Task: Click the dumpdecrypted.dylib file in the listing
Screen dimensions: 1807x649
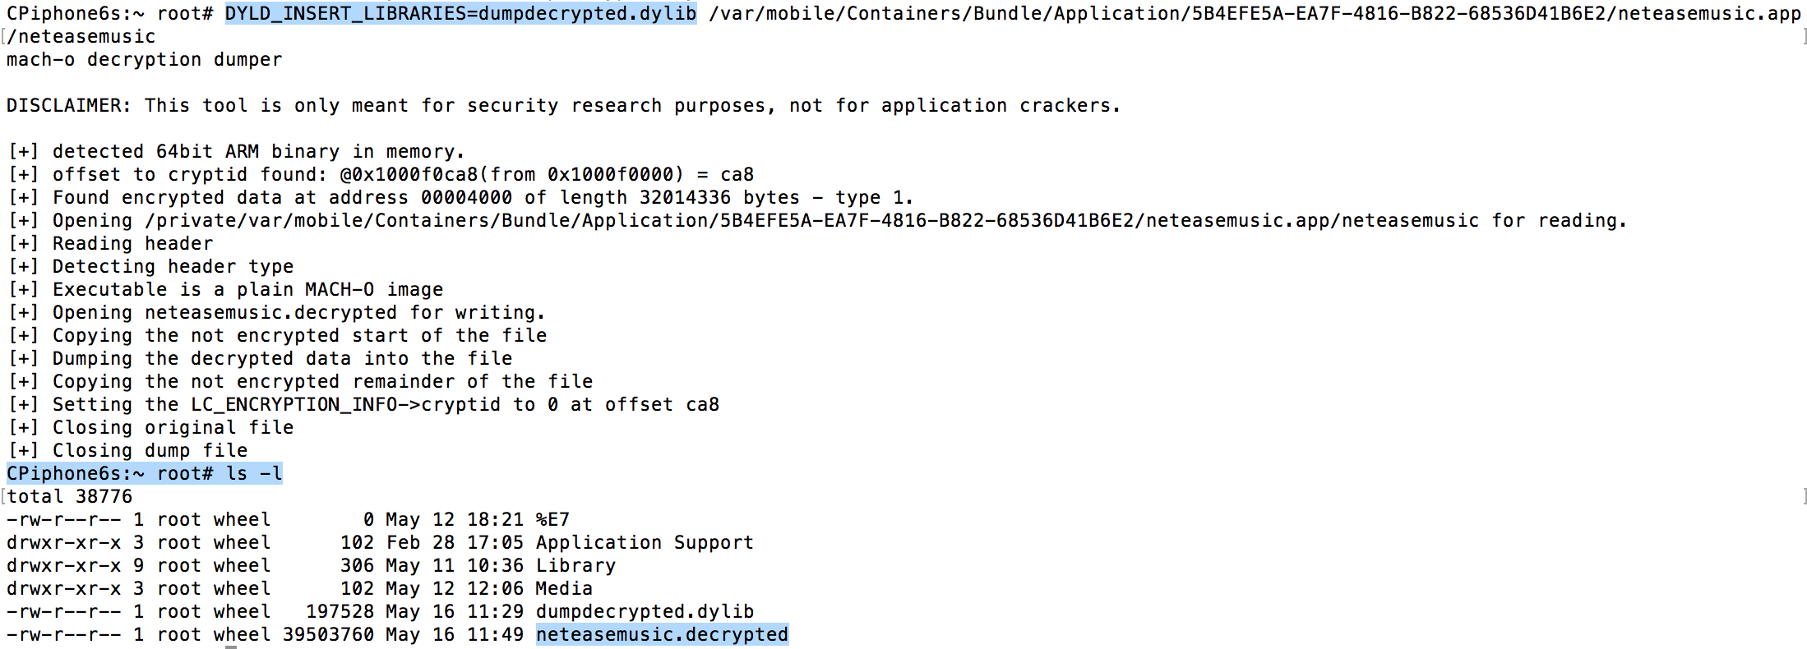Action: 645,612
